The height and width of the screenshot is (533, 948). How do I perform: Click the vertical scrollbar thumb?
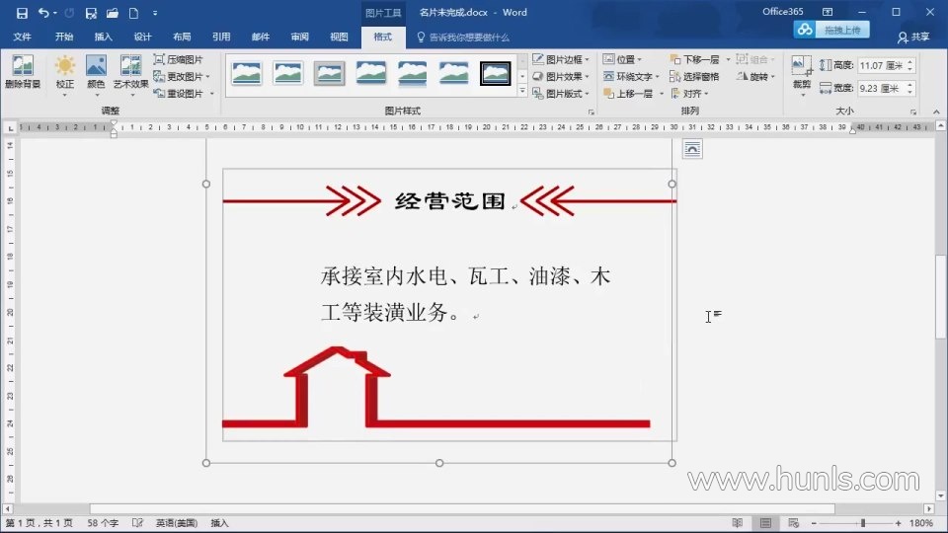coord(941,296)
